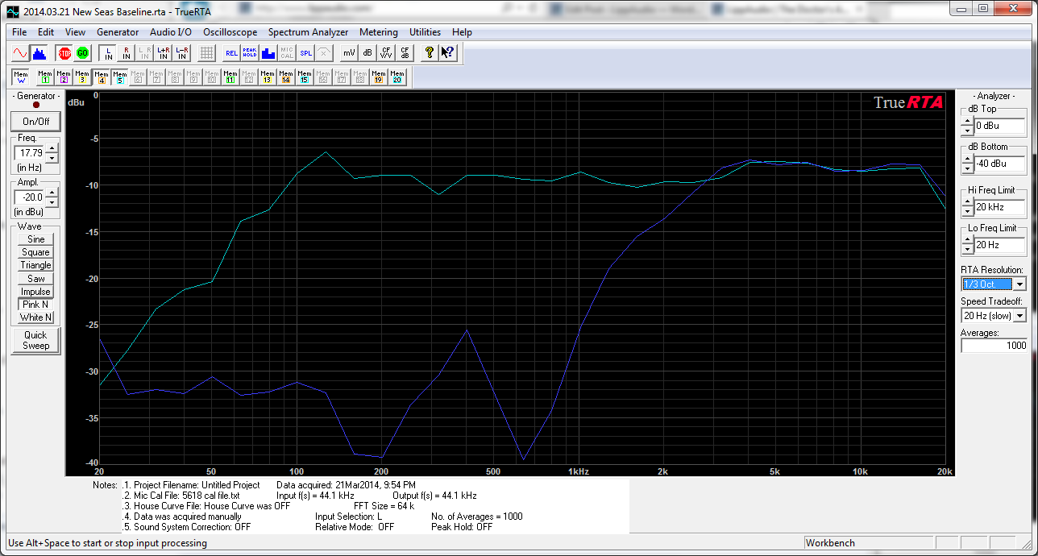Viewport: 1038px width, 556px height.
Task: Toggle memory slot Mem 14
Action: point(286,77)
